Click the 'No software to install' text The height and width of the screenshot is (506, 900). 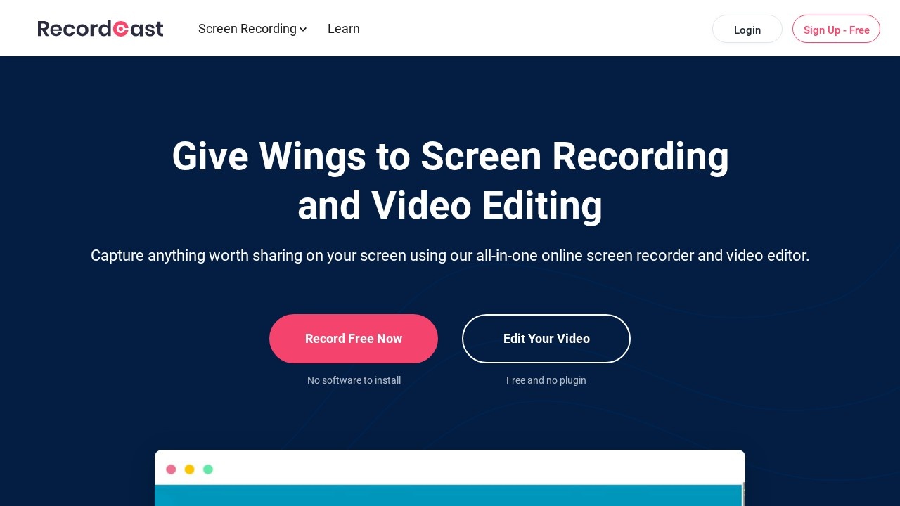click(354, 380)
